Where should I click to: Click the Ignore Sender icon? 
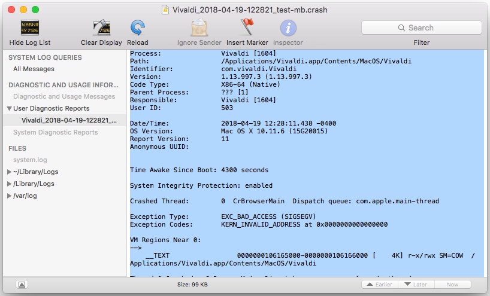click(199, 28)
